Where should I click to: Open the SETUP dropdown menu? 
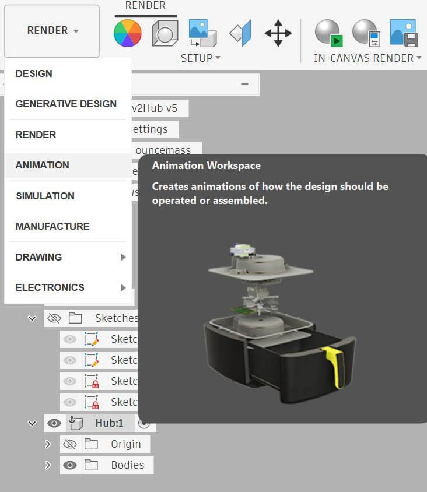tap(200, 58)
